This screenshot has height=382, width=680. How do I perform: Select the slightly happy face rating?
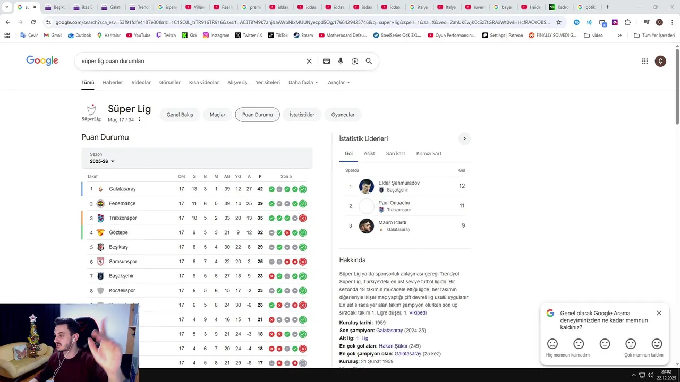(631, 344)
